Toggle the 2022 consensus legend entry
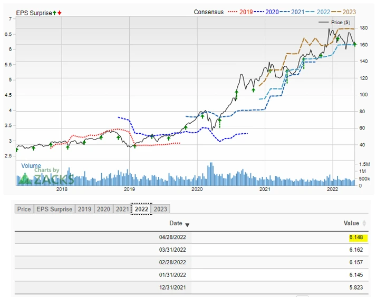 click(318, 12)
